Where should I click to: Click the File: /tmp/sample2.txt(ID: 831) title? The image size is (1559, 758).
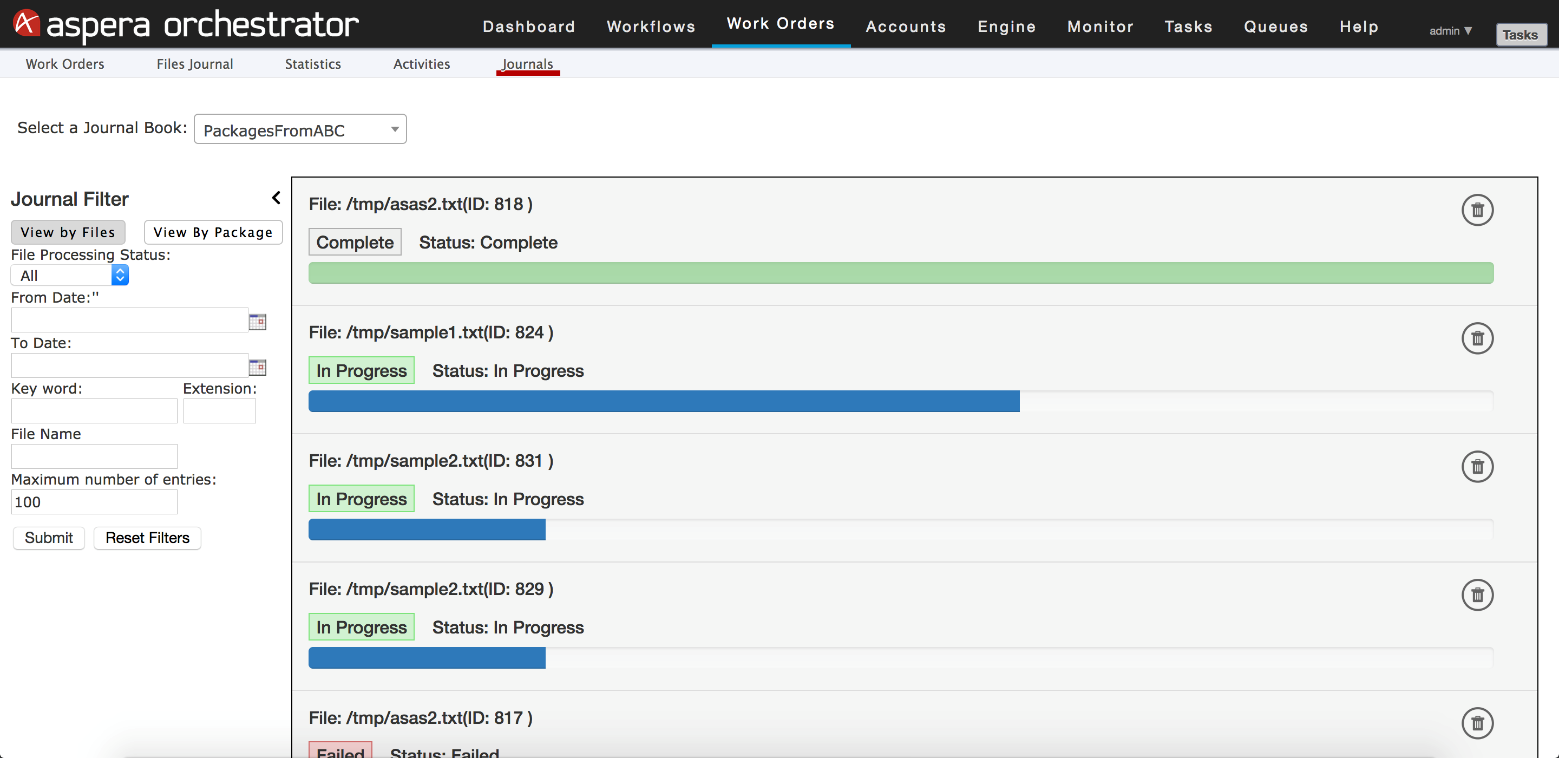coord(431,461)
